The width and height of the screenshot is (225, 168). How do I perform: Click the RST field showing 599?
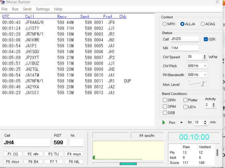click(60, 143)
